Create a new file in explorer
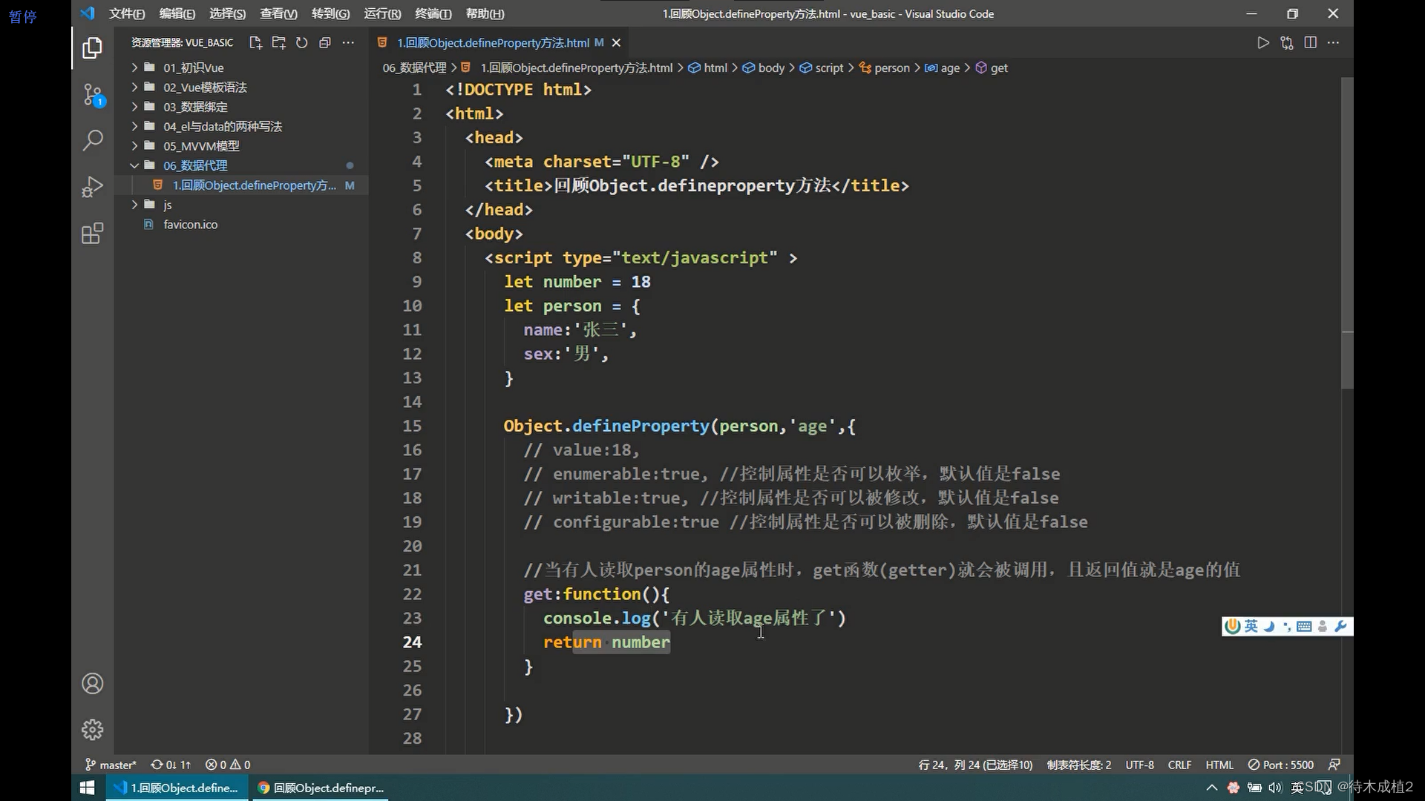Screen dimensions: 1425x801 coord(255,43)
